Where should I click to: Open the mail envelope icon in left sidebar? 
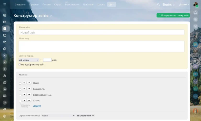click(x=5, y=22)
